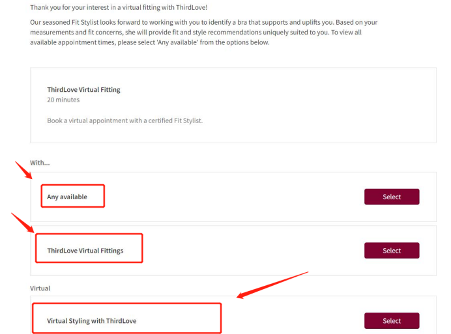
Task: Click the boxed 'Any available' option label
Action: [x=67, y=197]
